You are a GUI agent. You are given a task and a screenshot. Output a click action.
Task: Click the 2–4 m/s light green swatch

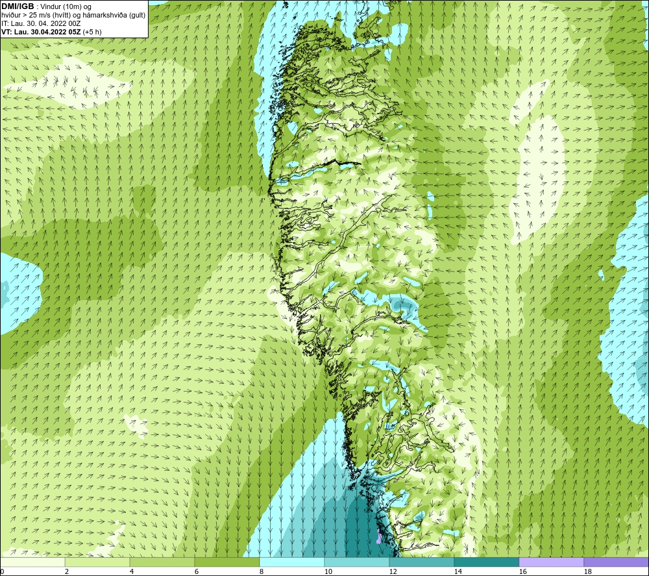(97, 562)
